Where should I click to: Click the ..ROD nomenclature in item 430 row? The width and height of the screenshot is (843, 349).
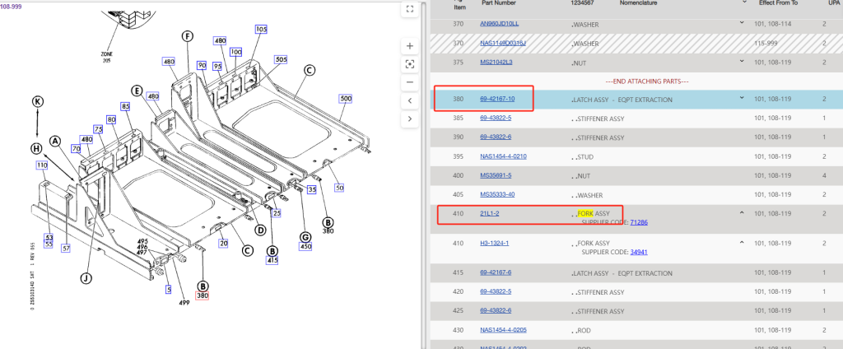coord(580,330)
